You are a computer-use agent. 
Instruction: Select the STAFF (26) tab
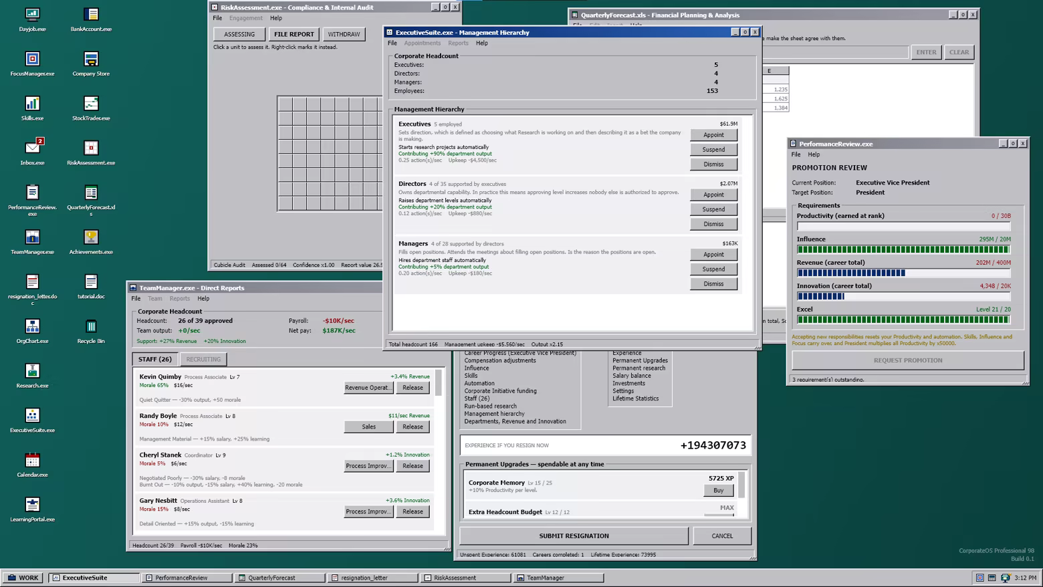pos(155,359)
